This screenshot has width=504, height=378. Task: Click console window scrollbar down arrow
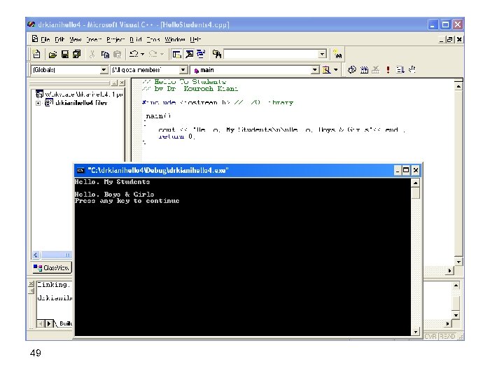point(416,331)
